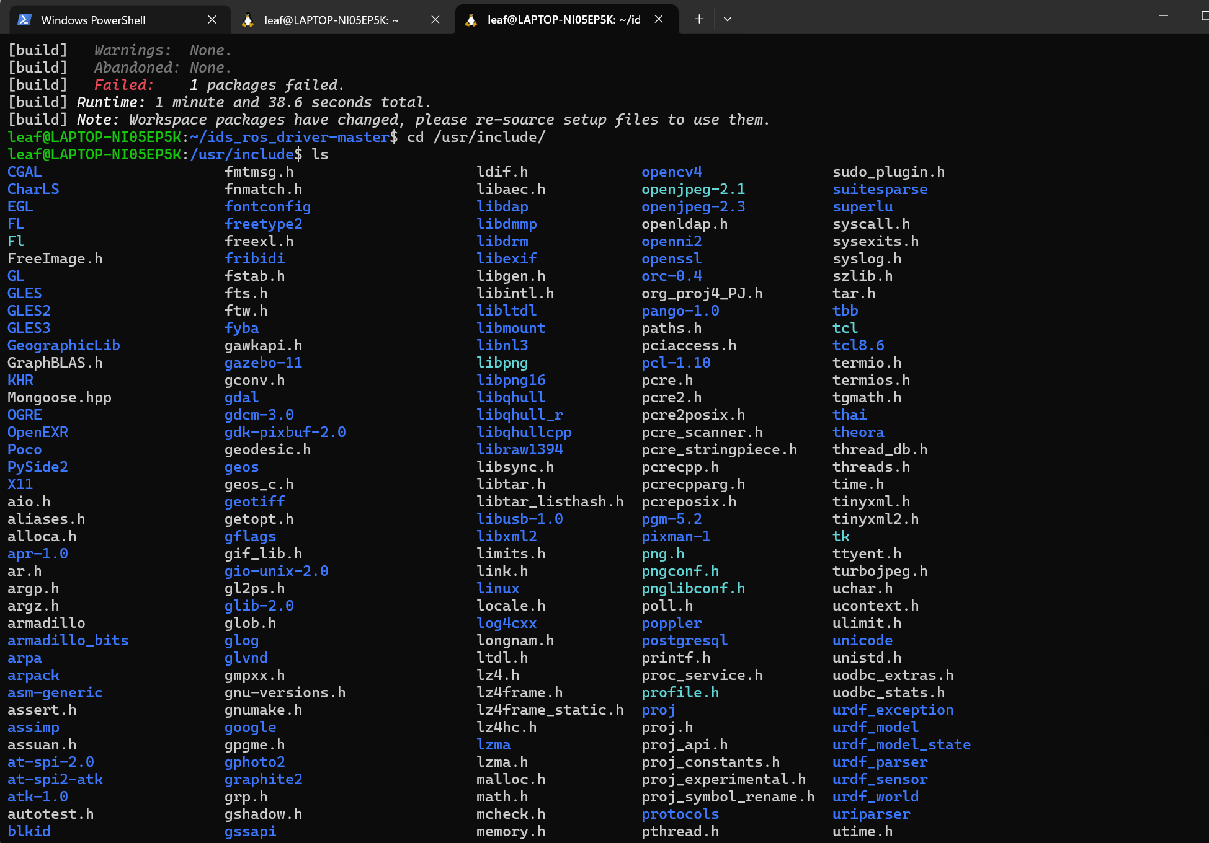Click the ls command at the prompt
This screenshot has height=843, width=1209.
(319, 154)
